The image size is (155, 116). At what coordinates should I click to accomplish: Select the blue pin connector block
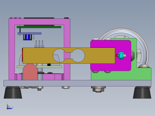[27, 37]
